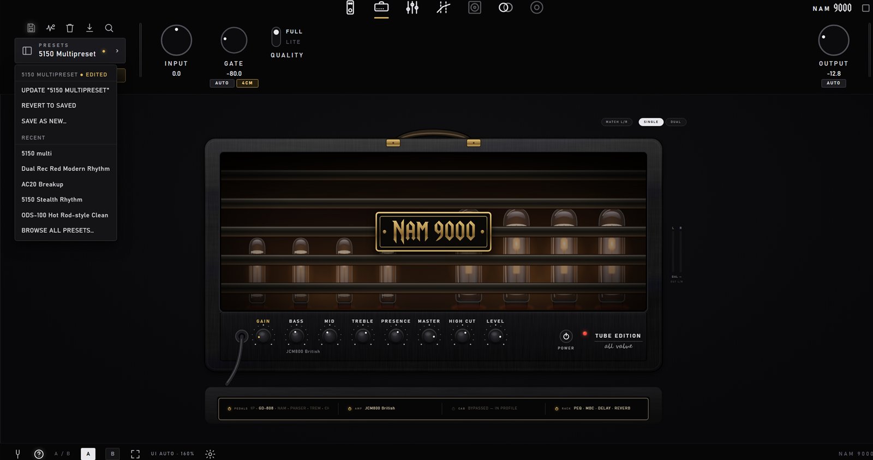Toggle the PEDALS power icon in signal chain
The image size is (873, 460).
click(229, 409)
